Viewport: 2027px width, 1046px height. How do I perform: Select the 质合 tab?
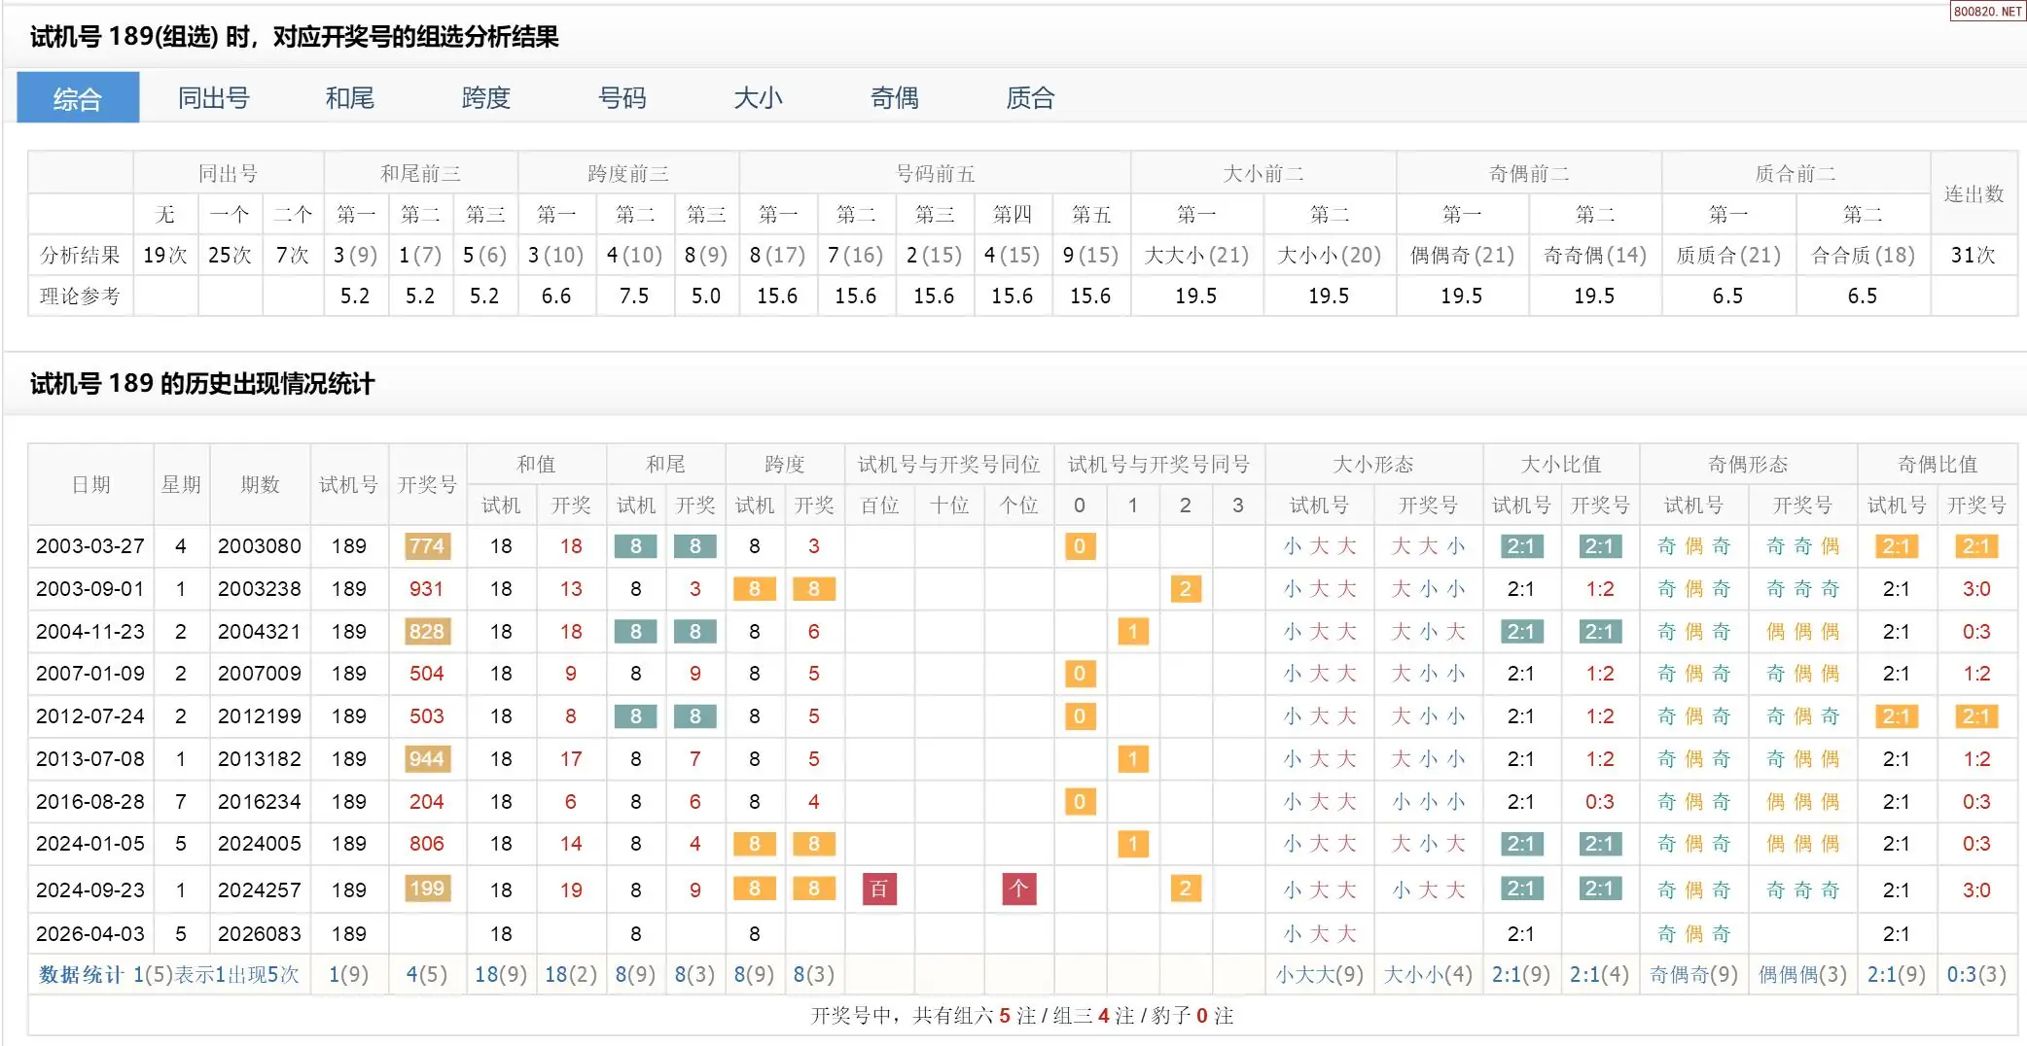[x=1030, y=98]
